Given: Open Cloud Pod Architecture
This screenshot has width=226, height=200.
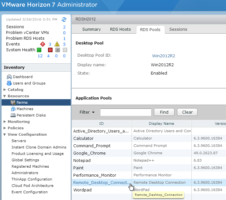Looking at the screenshot, I should click(x=32, y=186).
